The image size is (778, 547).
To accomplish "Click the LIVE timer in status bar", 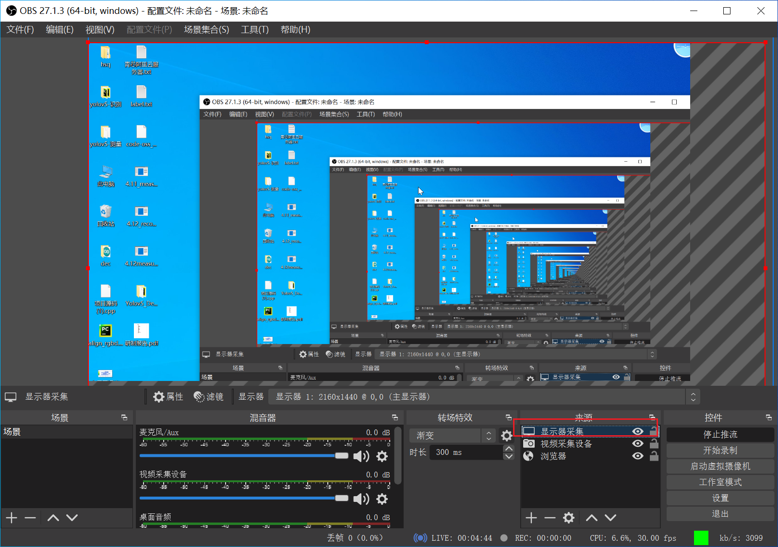I will point(462,538).
